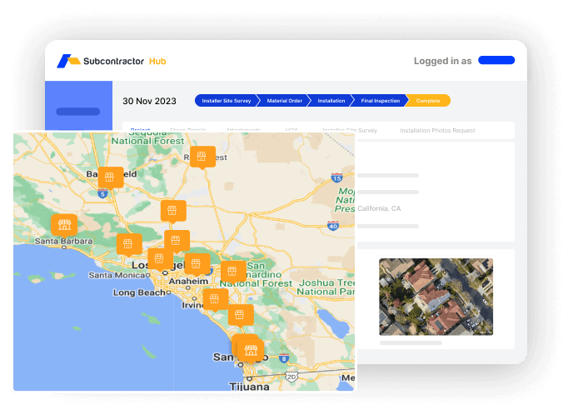This screenshot has height=415, width=573.
Task: Click the store marker north of Los Angeles
Action: pos(172,210)
